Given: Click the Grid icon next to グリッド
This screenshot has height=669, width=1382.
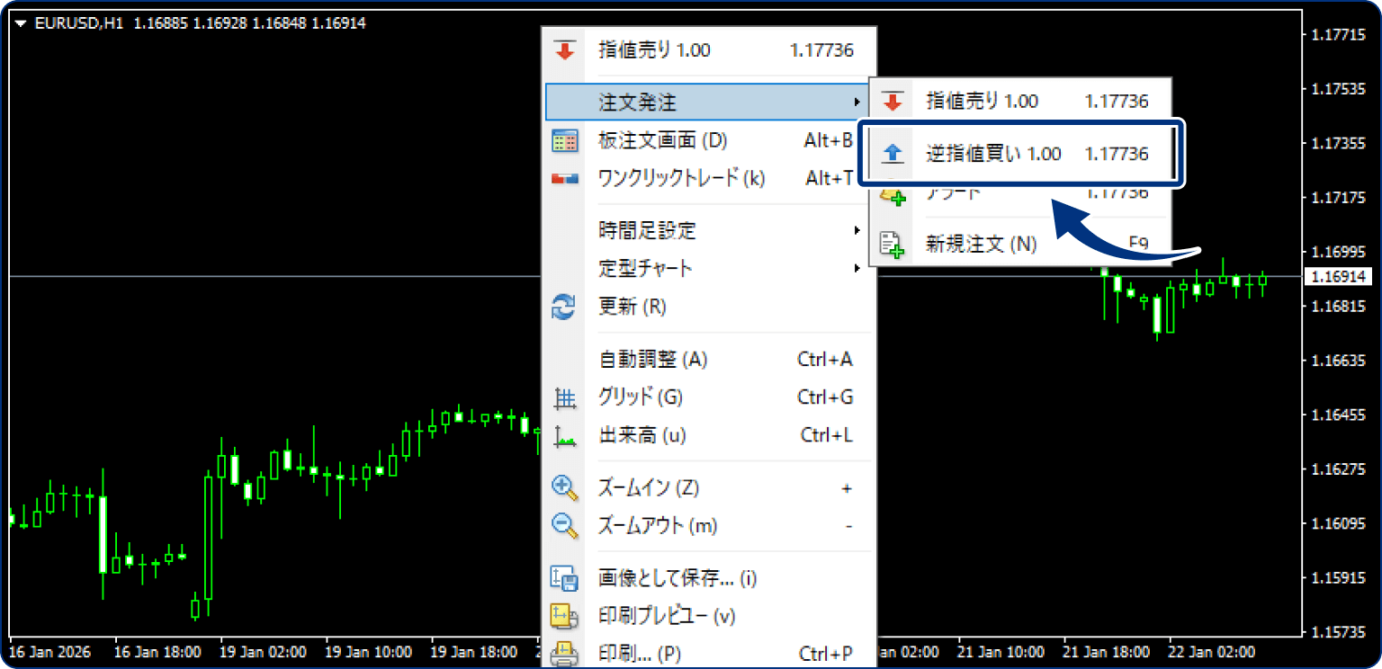Looking at the screenshot, I should point(565,397).
